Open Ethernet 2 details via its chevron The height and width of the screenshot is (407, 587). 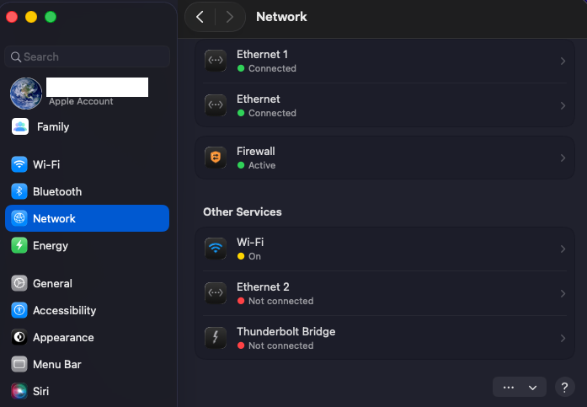563,293
